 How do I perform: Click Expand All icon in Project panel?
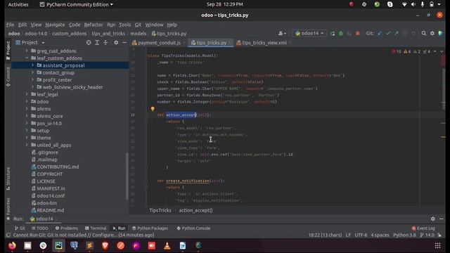point(97,42)
